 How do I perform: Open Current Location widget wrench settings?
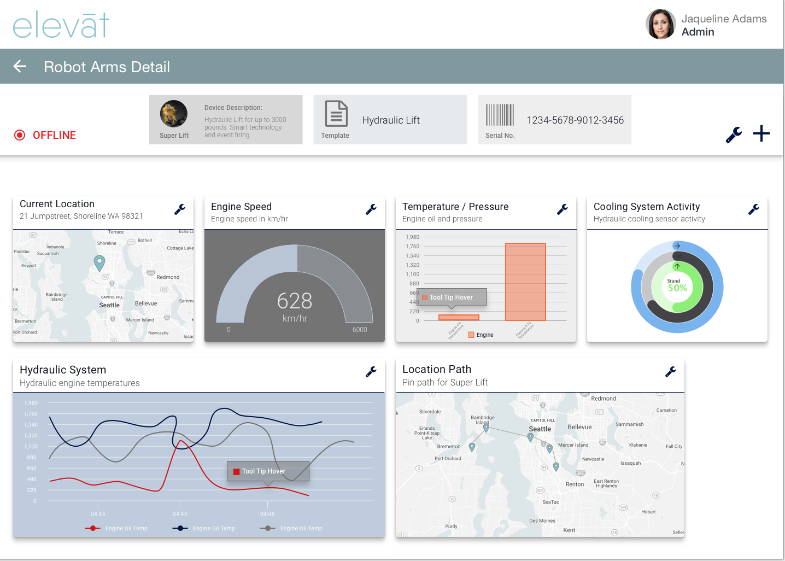pyautogui.click(x=180, y=209)
